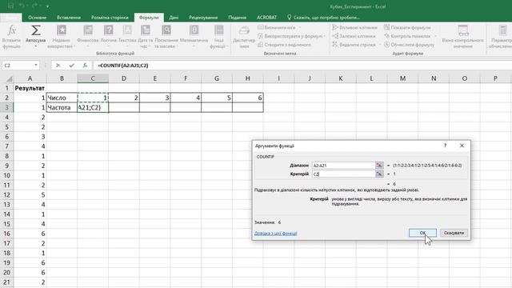Click the AutoSum sigma icon
Image resolution: width=512 pixels, height=288 pixels.
tap(35, 30)
